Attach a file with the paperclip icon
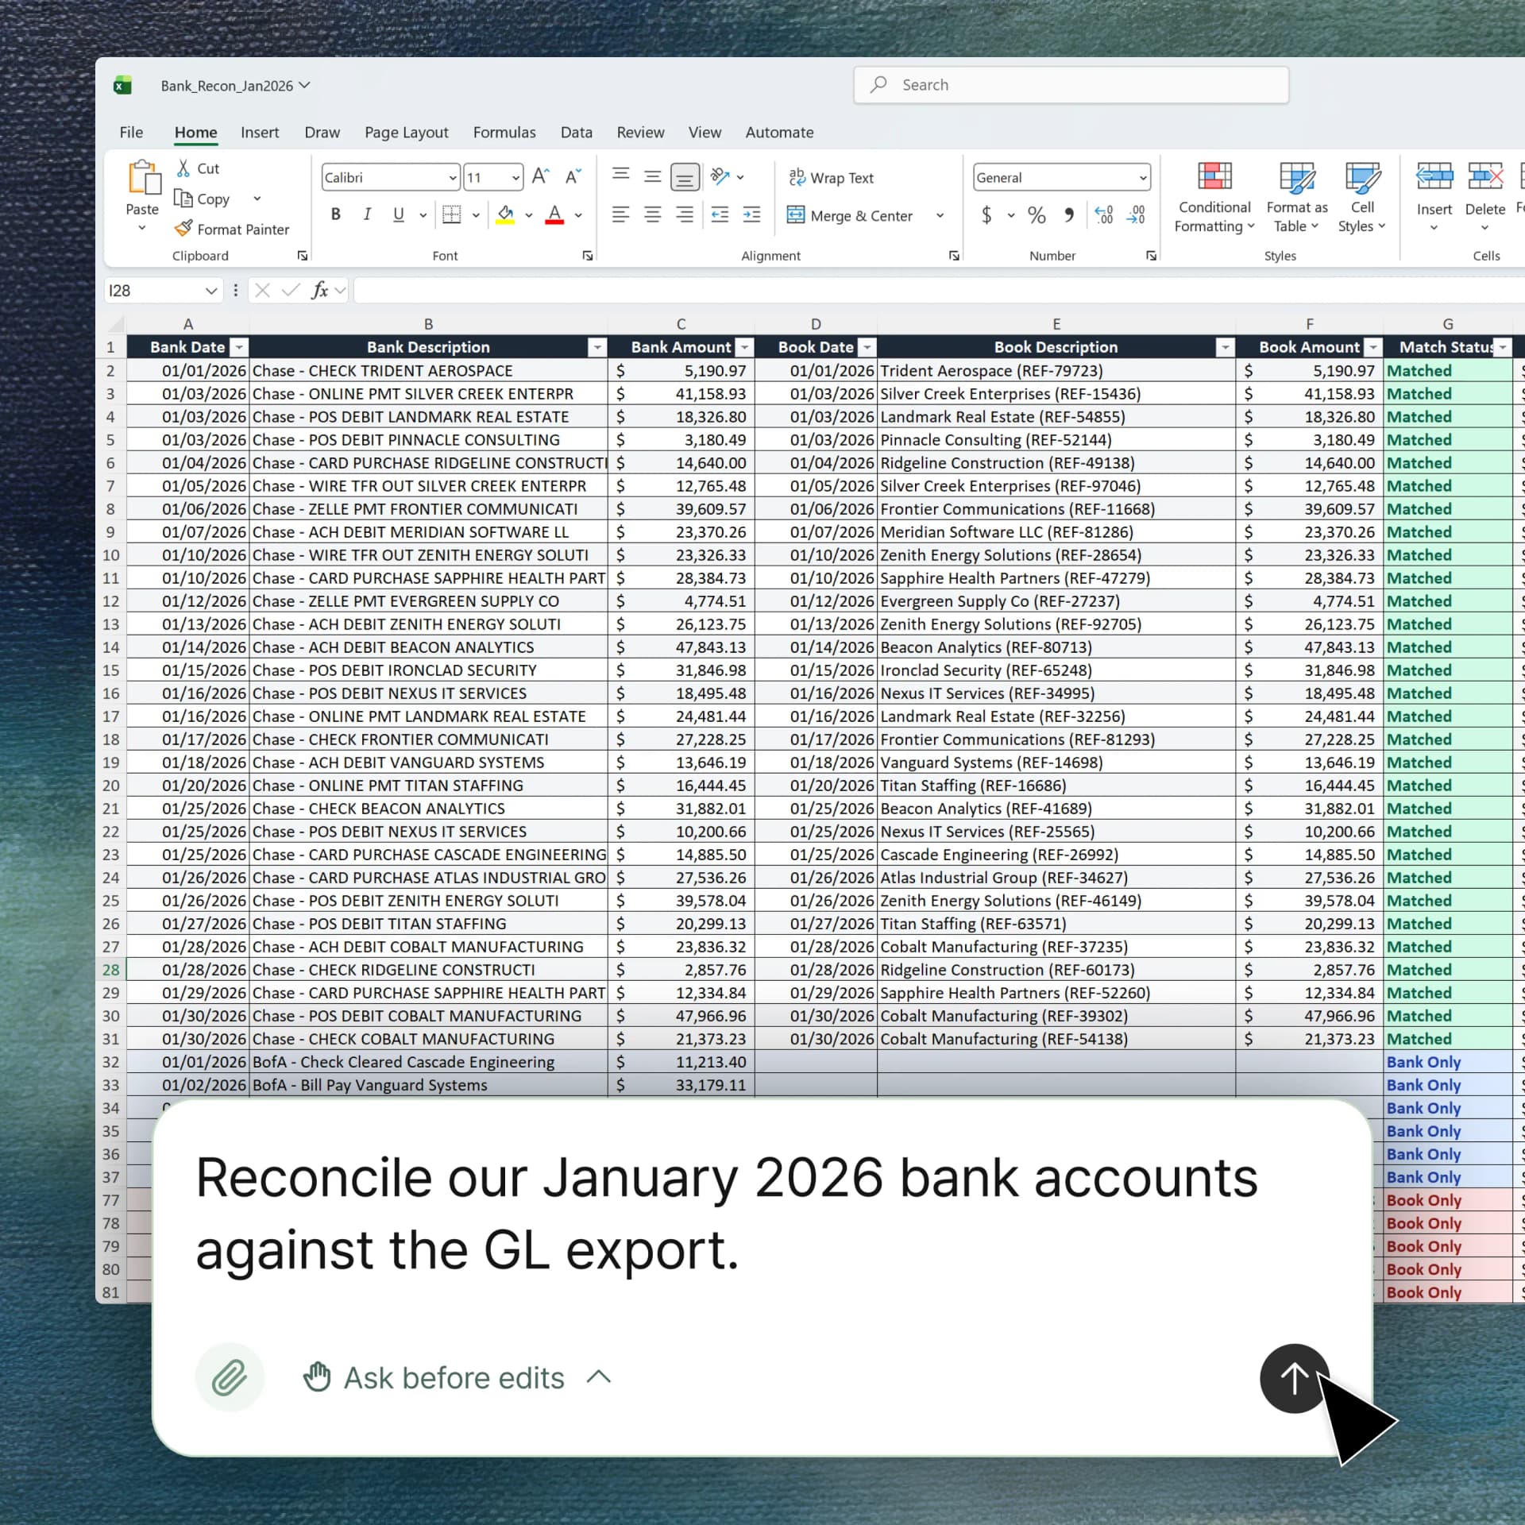1525x1525 pixels. [x=229, y=1377]
